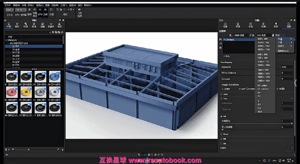Open the geometry view (几何视图) icon
The height and width of the screenshot is (164, 300).
coord(80,10)
